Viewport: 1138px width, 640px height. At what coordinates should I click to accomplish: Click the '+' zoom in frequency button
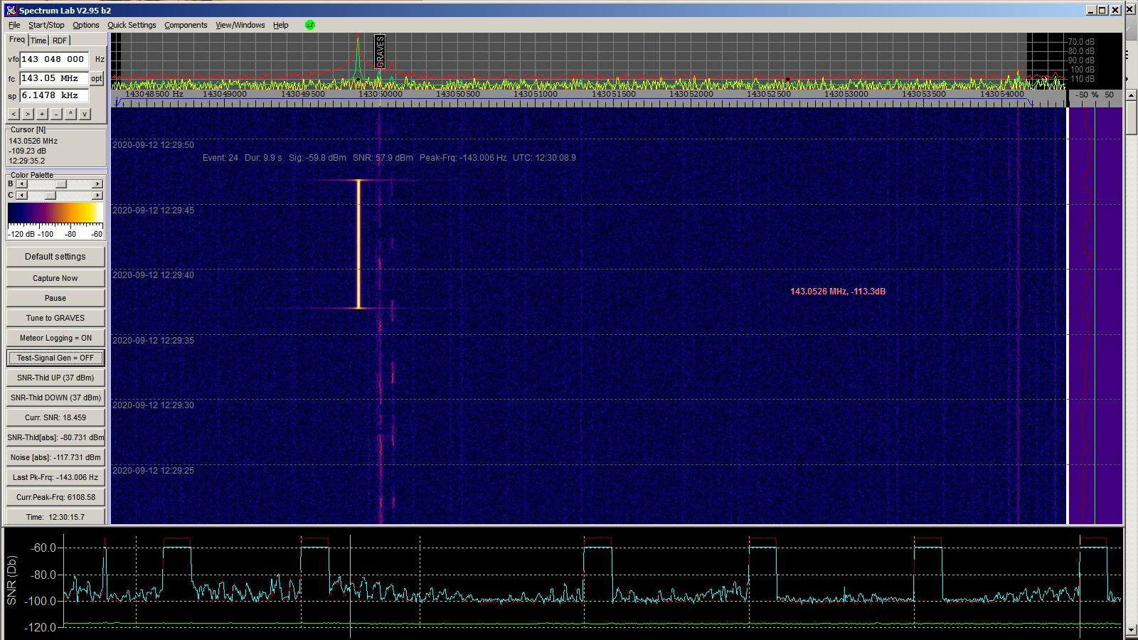pos(42,114)
